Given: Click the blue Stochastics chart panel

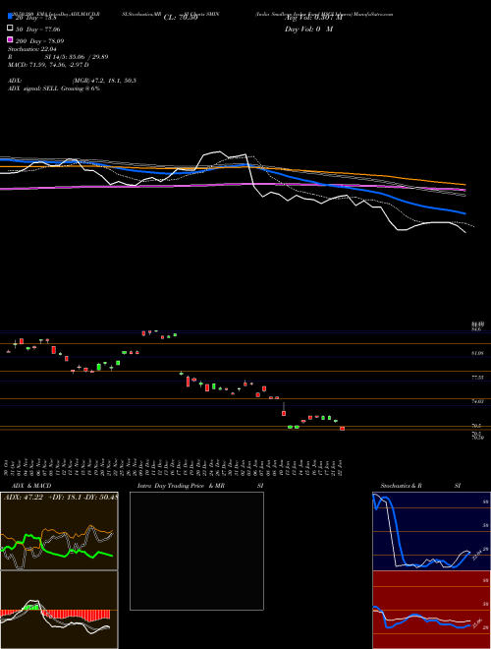Looking at the screenshot, I should coord(431,531).
